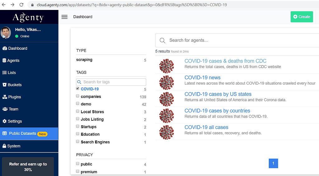Click virus thumbnail for COVID-19 news
This screenshot has height=176, width=319.
click(167, 83)
